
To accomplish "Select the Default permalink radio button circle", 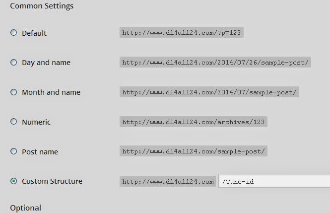I will [x=13, y=33].
